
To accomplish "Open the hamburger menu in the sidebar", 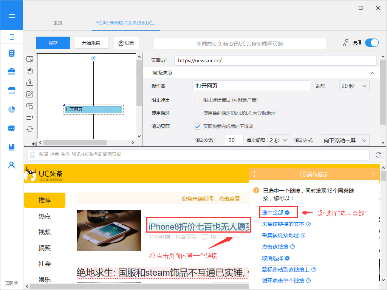I will 11,16.
